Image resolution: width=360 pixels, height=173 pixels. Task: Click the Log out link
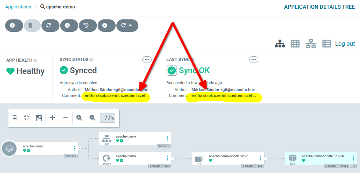pyautogui.click(x=345, y=44)
